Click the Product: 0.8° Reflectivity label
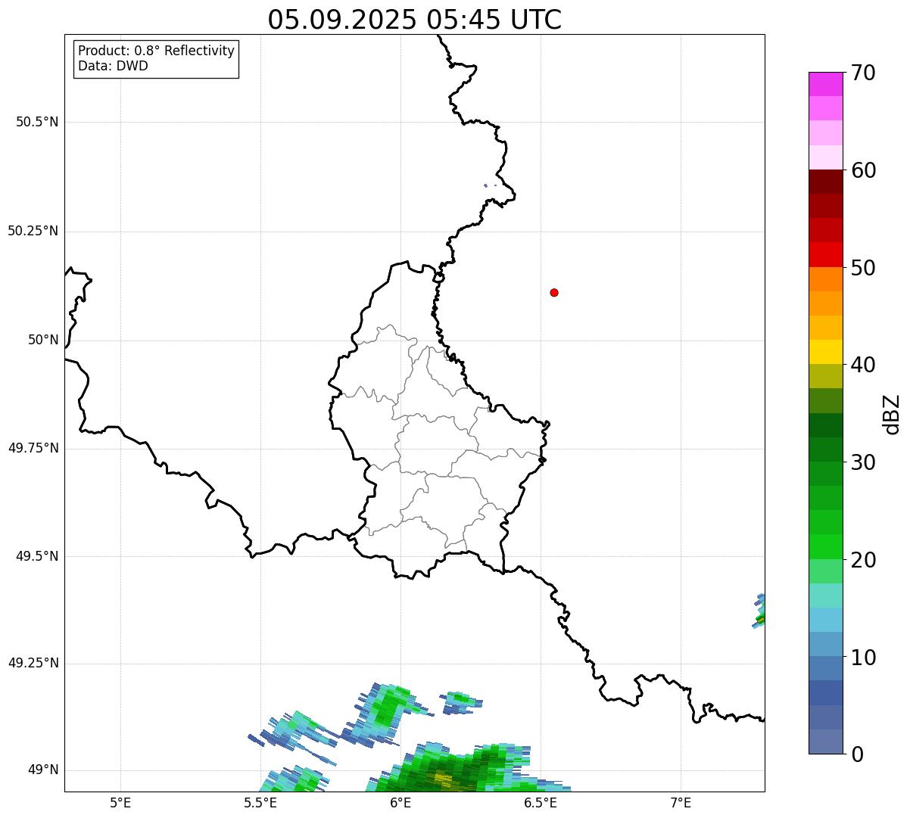 (x=157, y=51)
